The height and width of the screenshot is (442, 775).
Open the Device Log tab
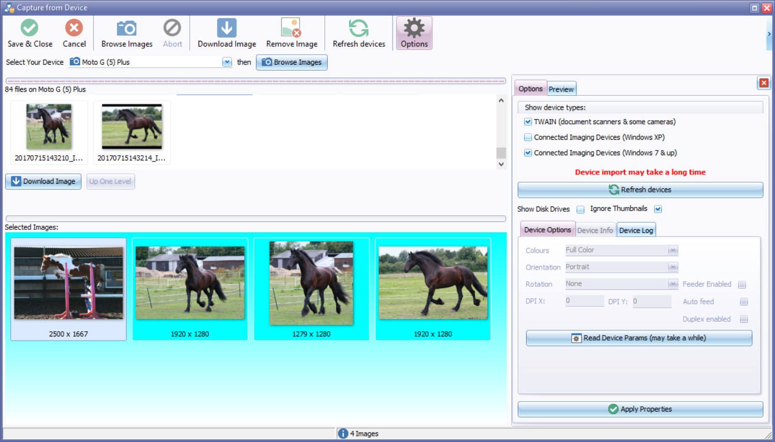click(x=636, y=230)
